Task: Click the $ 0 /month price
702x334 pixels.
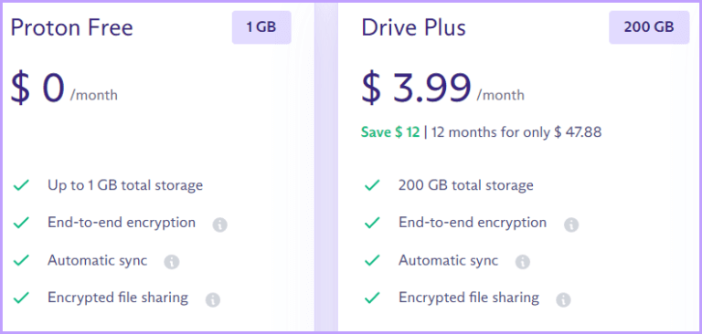Action: click(x=64, y=89)
